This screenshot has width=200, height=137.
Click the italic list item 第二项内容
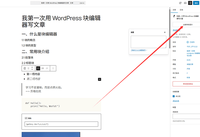(x=33, y=79)
